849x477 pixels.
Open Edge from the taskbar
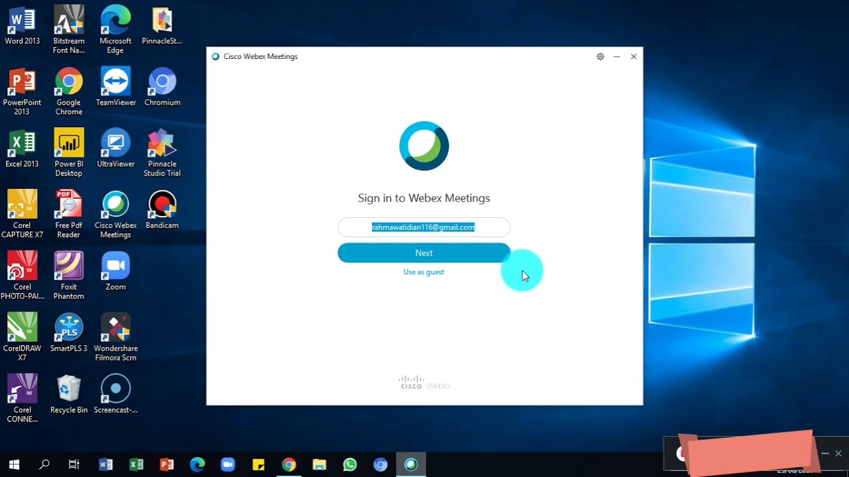(x=197, y=464)
